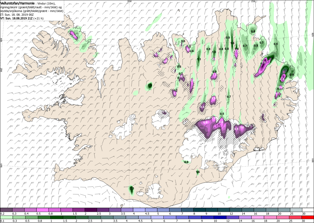Viewport: 314px width, 223px height.
Task: Click the bright pink 0.5–0.8 snow legend swatch
Action: (x=42, y=210)
